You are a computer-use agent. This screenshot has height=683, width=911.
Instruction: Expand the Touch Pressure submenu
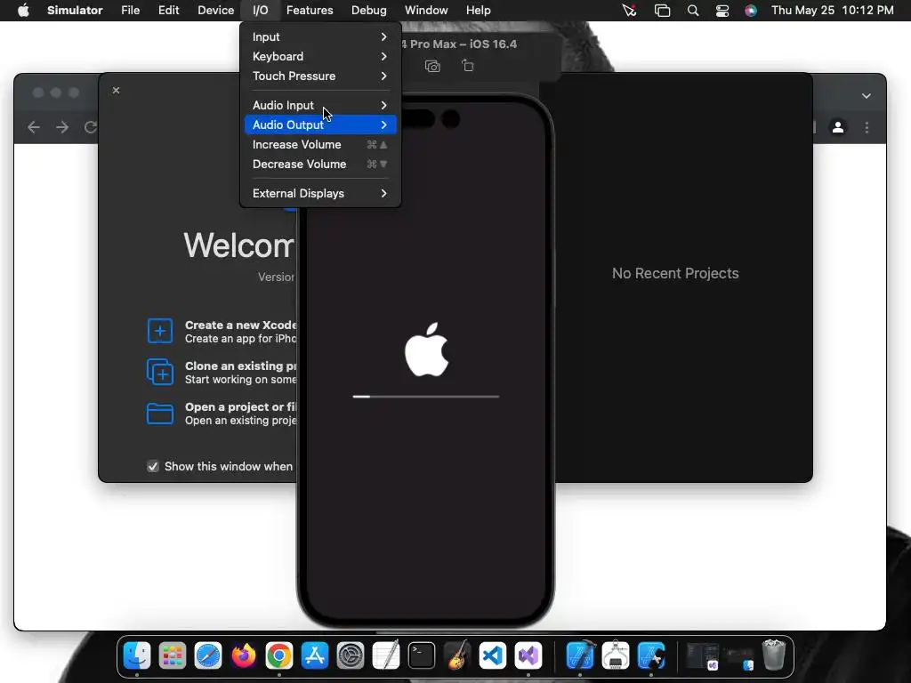pos(320,76)
